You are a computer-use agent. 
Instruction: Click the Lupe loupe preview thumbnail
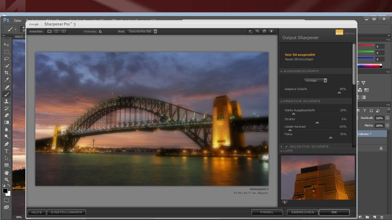point(318,177)
